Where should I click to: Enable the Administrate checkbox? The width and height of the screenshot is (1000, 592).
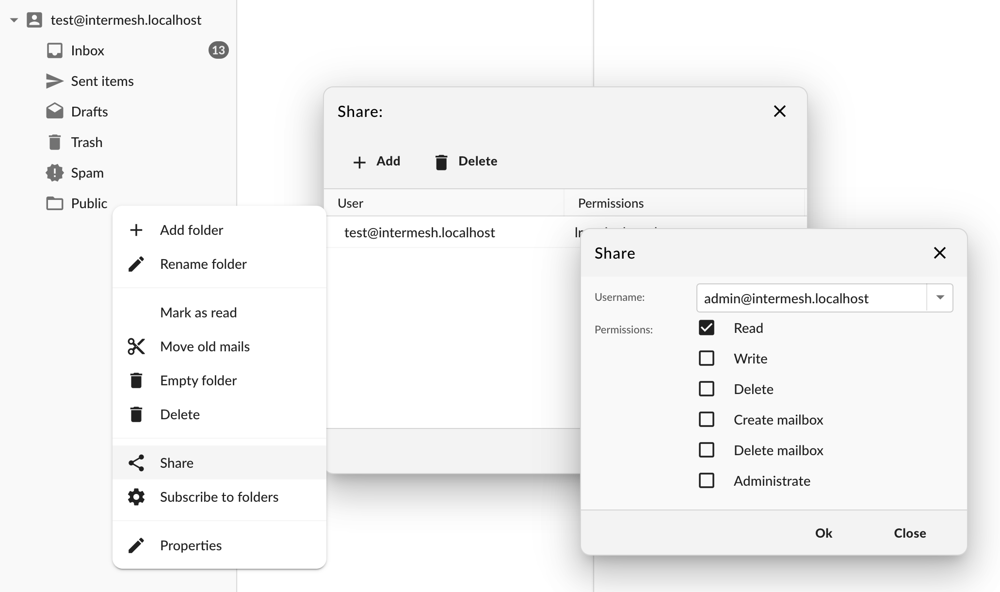707,481
